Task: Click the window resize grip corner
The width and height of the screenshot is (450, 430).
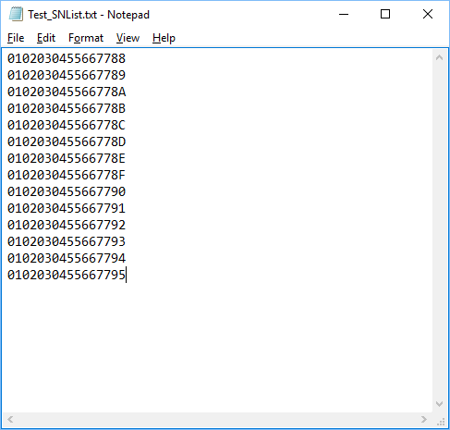Action: click(441, 420)
